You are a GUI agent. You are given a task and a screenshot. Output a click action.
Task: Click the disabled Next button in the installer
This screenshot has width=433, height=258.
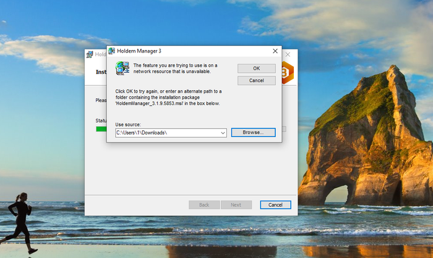236,205
